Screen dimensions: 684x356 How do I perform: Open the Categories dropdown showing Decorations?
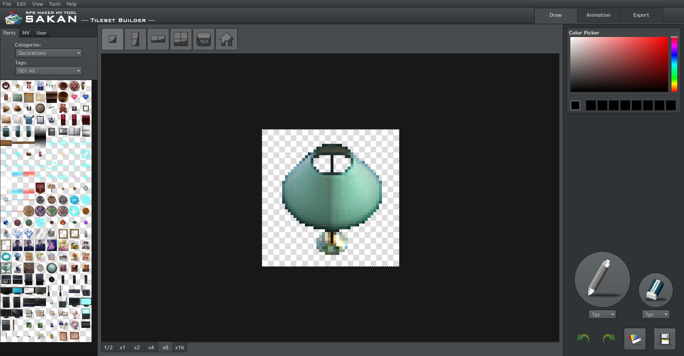tap(49, 53)
